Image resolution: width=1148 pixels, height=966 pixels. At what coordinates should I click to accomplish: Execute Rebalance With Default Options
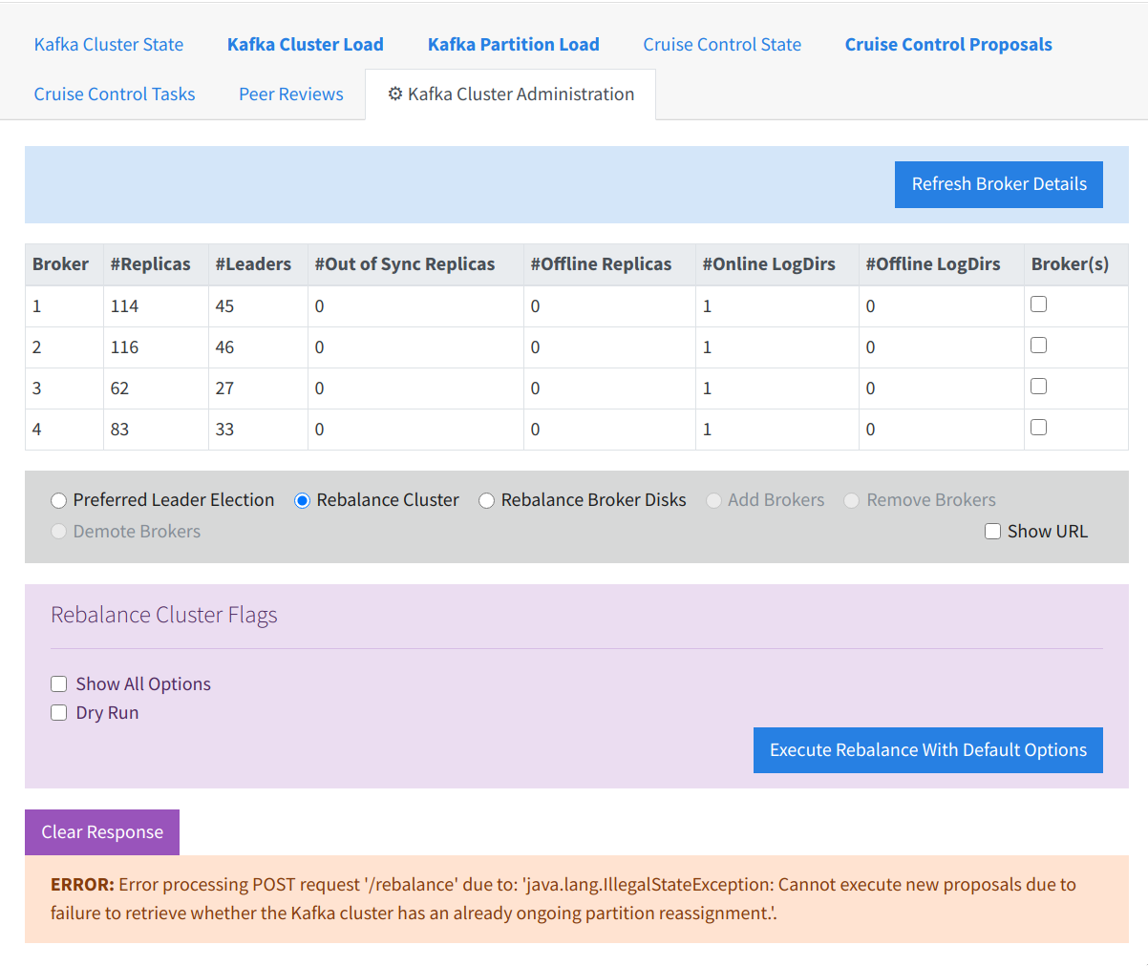click(927, 750)
